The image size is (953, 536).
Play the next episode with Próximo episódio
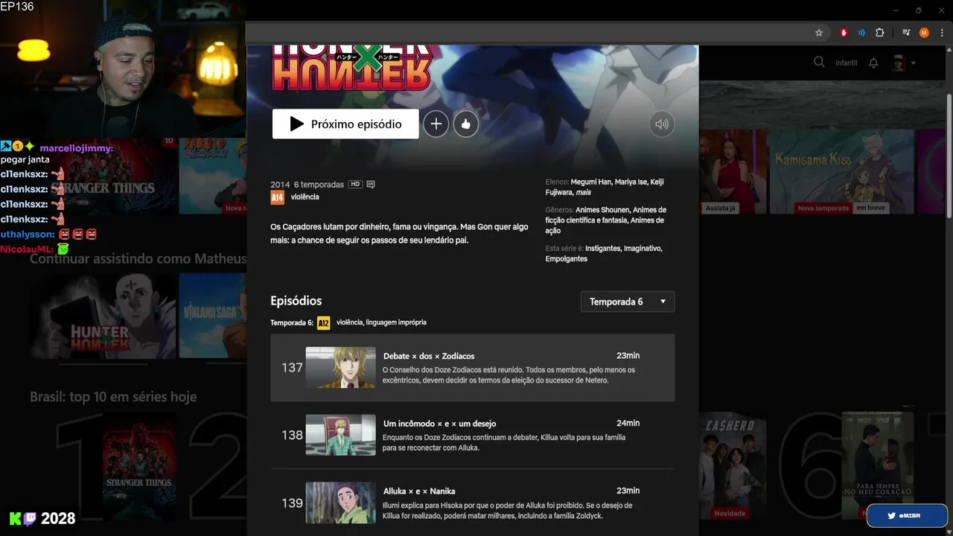[345, 124]
